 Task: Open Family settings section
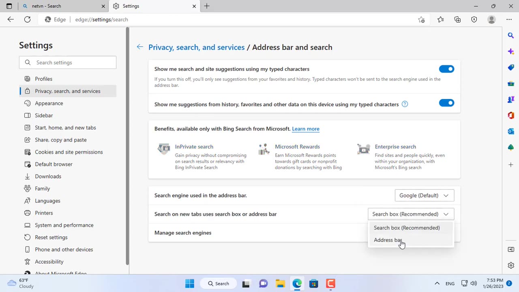pyautogui.click(x=68, y=188)
